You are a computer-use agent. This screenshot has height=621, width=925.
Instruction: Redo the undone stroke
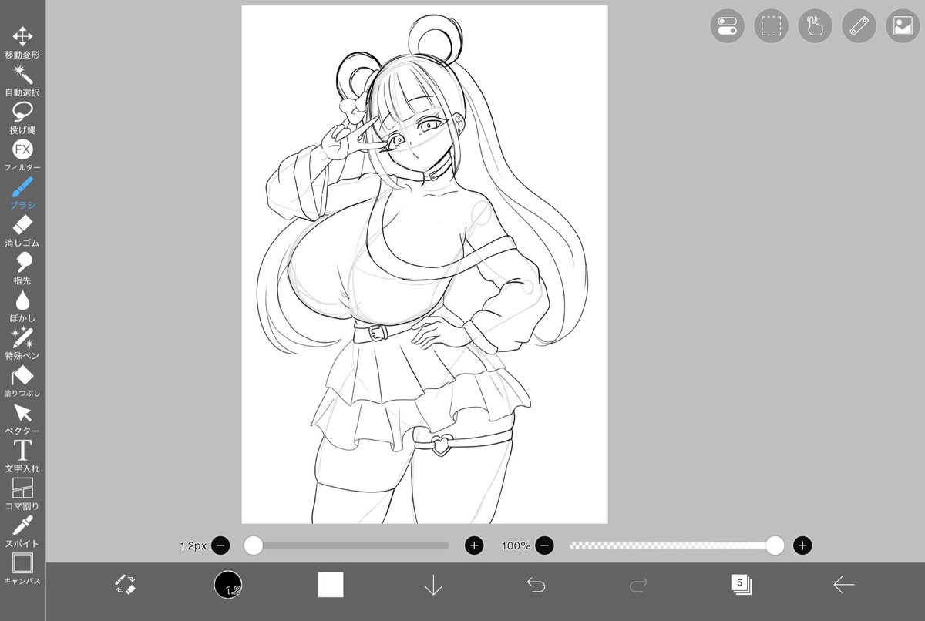coord(638,585)
